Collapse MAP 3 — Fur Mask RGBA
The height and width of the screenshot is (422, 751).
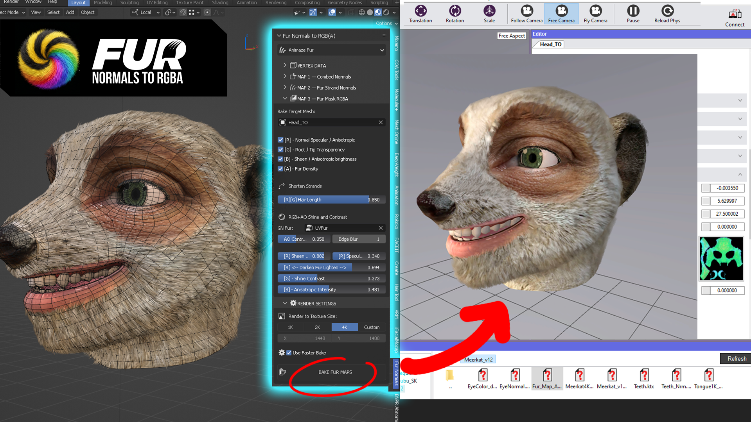click(x=285, y=98)
